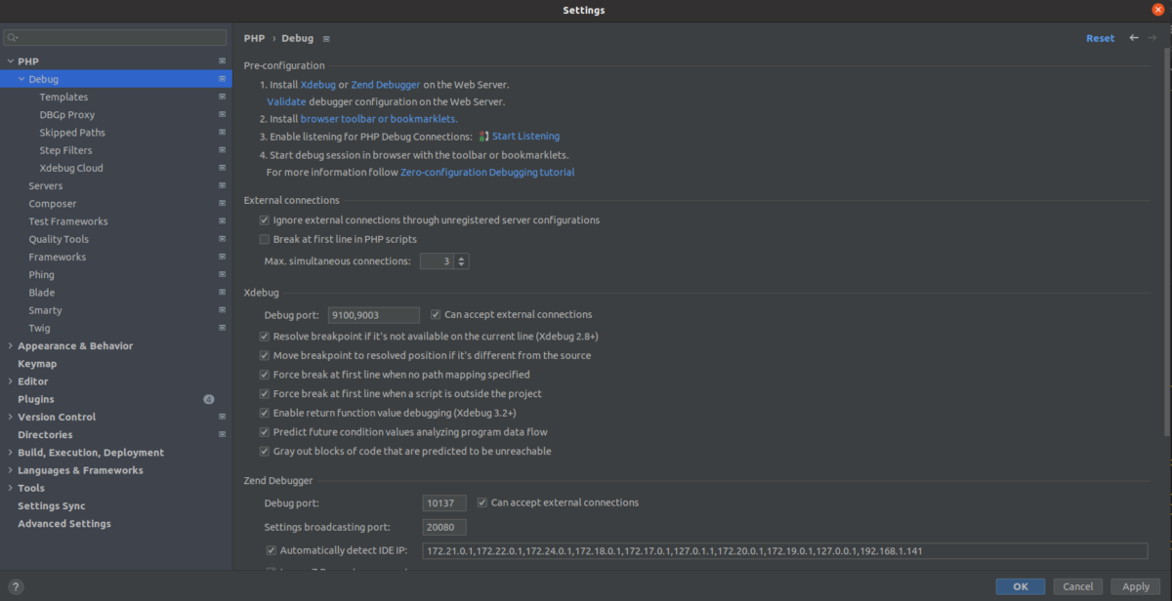The height and width of the screenshot is (601, 1172).
Task: Open the Keymap settings page
Action: point(37,364)
